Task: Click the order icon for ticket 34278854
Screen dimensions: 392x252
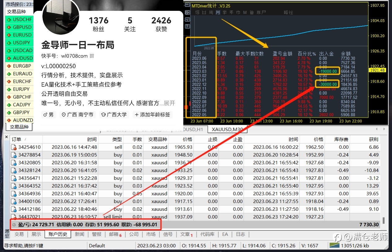Action: 13,155
